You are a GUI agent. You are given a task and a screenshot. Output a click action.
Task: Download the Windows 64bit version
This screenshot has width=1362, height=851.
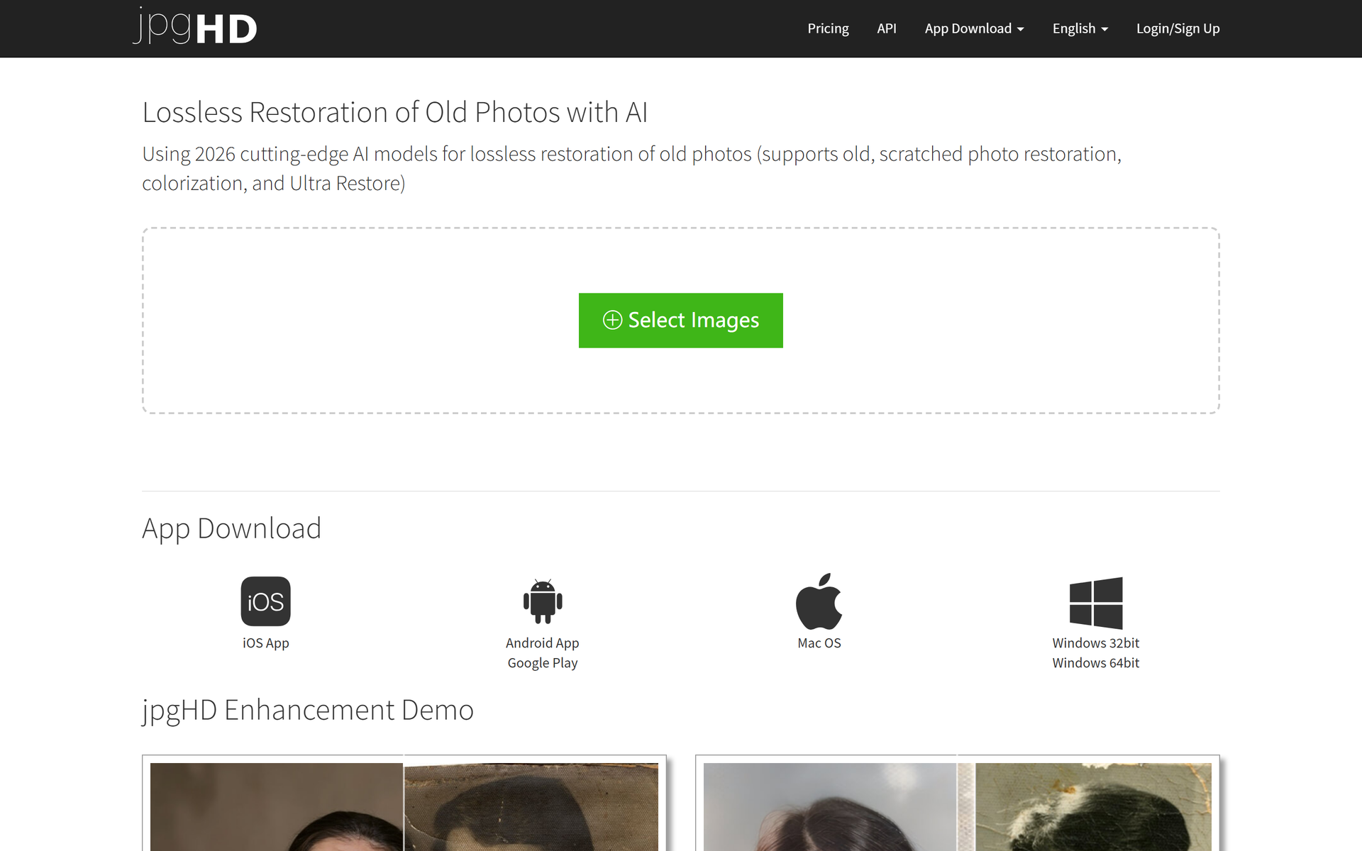coord(1096,663)
